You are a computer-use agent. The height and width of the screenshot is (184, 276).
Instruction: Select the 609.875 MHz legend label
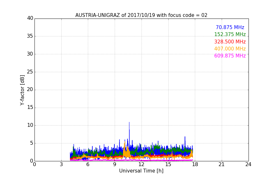click(230, 56)
